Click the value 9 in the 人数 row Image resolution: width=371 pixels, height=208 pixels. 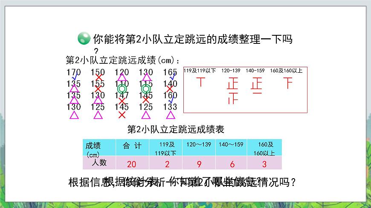[x=199, y=164]
